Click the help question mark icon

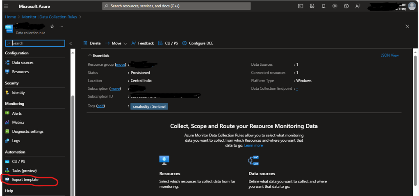coord(346,6)
